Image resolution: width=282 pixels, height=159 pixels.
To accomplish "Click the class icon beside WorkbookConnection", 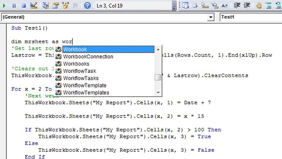I will [x=58, y=57].
